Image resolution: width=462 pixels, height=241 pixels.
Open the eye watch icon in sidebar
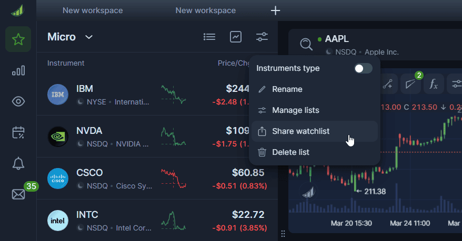point(18,101)
